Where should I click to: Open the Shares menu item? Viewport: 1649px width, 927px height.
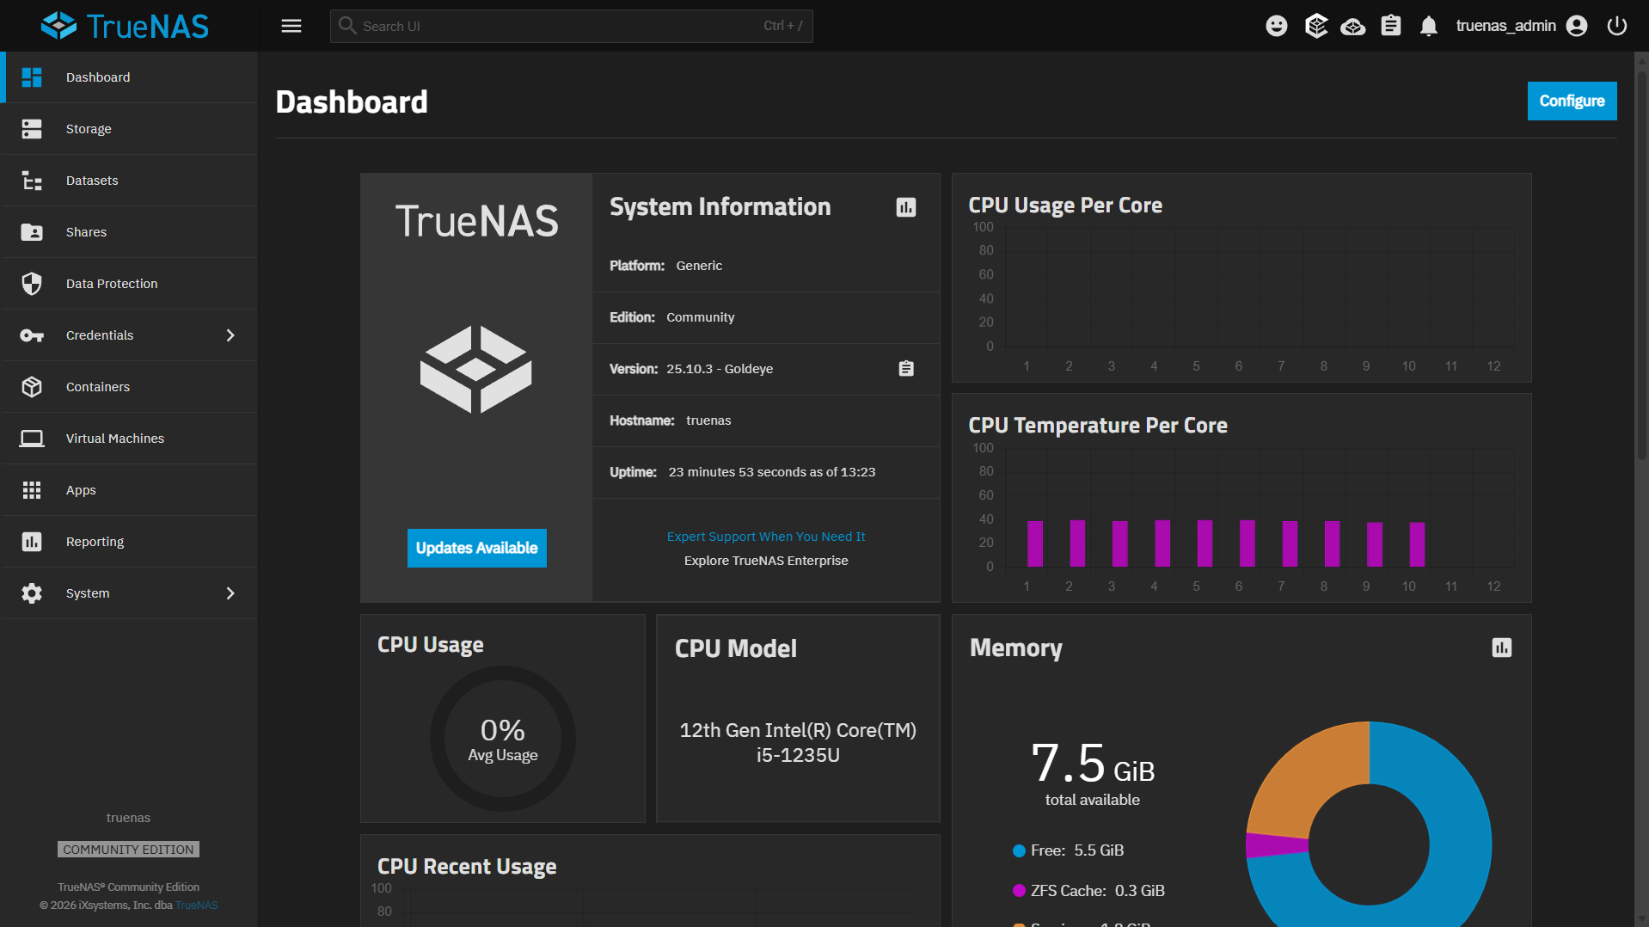point(129,232)
